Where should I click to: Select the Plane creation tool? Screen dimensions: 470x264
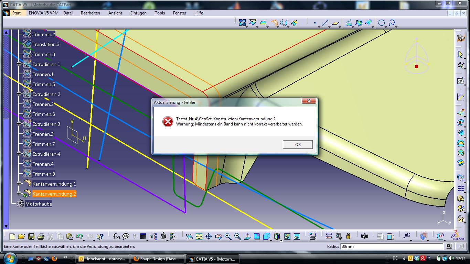coord(335,23)
